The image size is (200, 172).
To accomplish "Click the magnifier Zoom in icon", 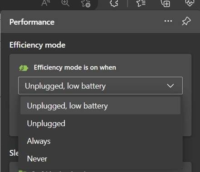I will tap(65, 3).
